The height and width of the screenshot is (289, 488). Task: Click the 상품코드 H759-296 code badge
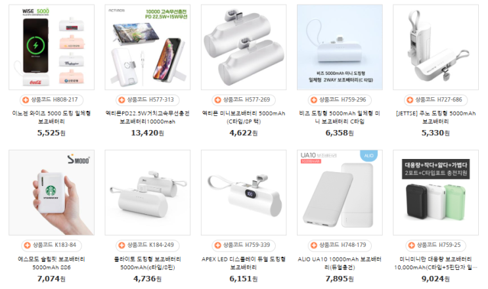point(340,100)
